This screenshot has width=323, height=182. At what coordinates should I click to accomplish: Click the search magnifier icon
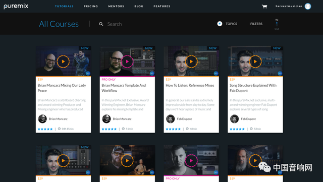(101, 24)
